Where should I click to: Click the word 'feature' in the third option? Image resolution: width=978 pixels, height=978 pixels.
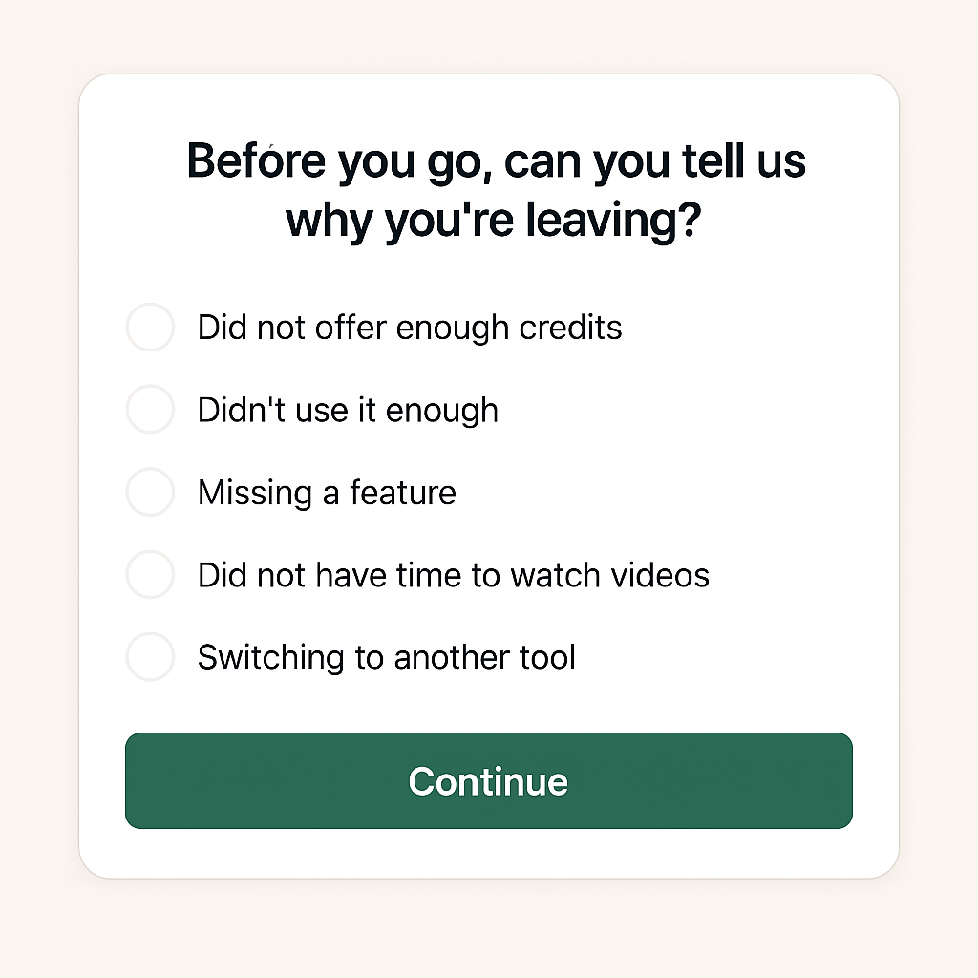[403, 493]
